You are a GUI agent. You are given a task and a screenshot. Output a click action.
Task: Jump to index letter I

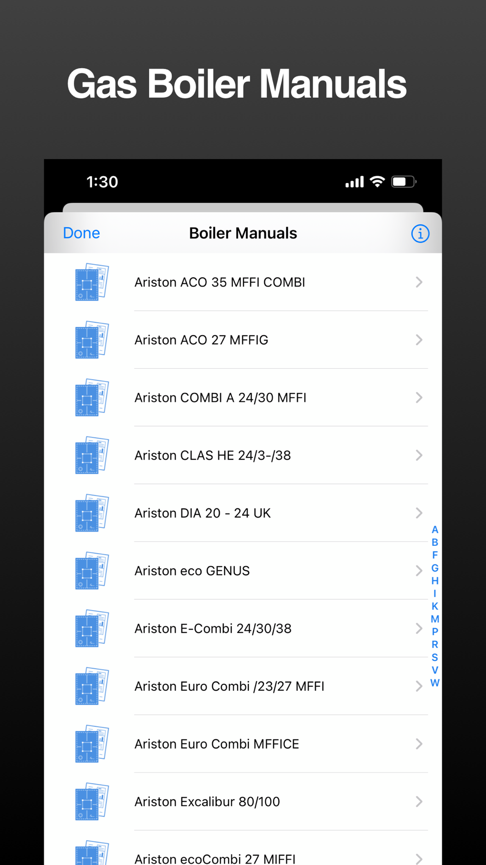[435, 594]
